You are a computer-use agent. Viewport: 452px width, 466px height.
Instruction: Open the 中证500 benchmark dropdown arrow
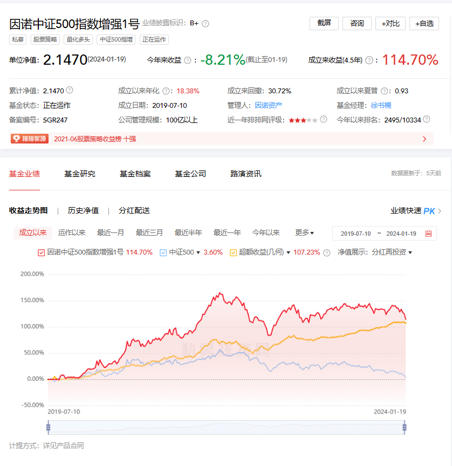coord(198,252)
